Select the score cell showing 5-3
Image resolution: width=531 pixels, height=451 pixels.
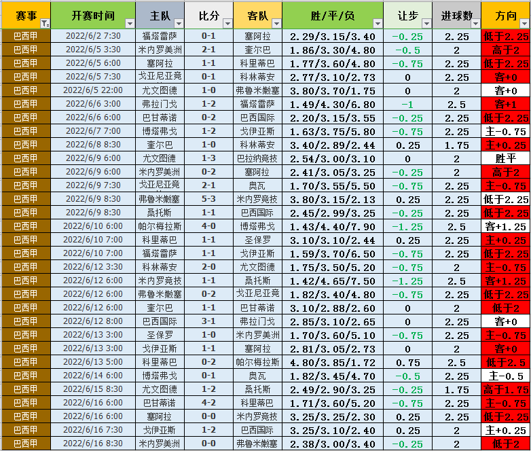[208, 199]
